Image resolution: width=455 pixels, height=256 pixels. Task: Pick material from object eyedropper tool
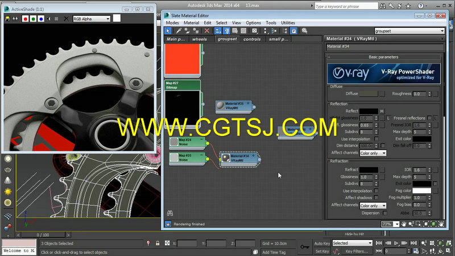179,31
